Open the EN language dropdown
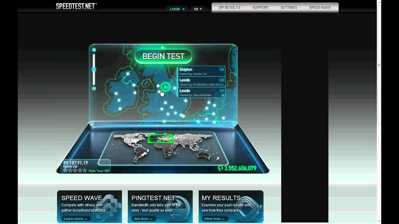The image size is (399, 224). pos(198,9)
